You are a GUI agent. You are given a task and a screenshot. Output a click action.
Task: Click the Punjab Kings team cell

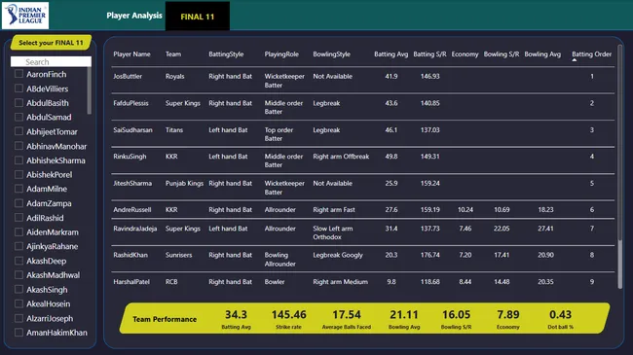(x=184, y=183)
